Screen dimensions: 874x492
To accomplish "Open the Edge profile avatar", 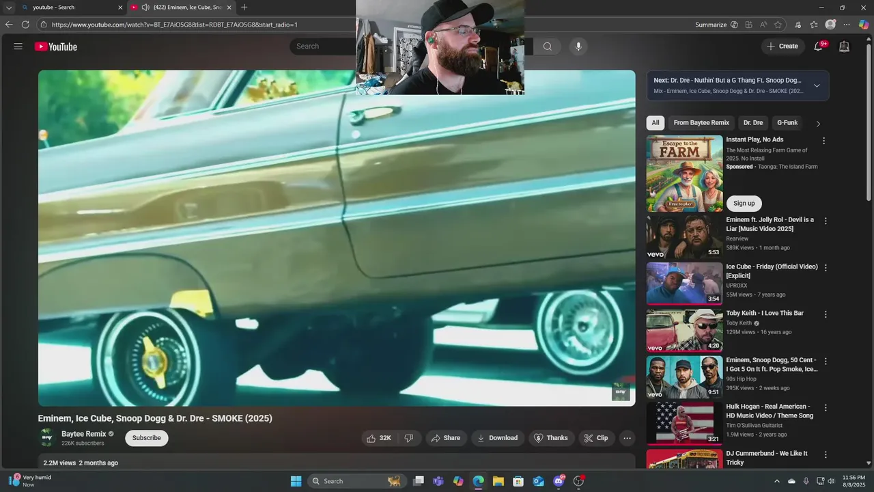I will pos(830,25).
